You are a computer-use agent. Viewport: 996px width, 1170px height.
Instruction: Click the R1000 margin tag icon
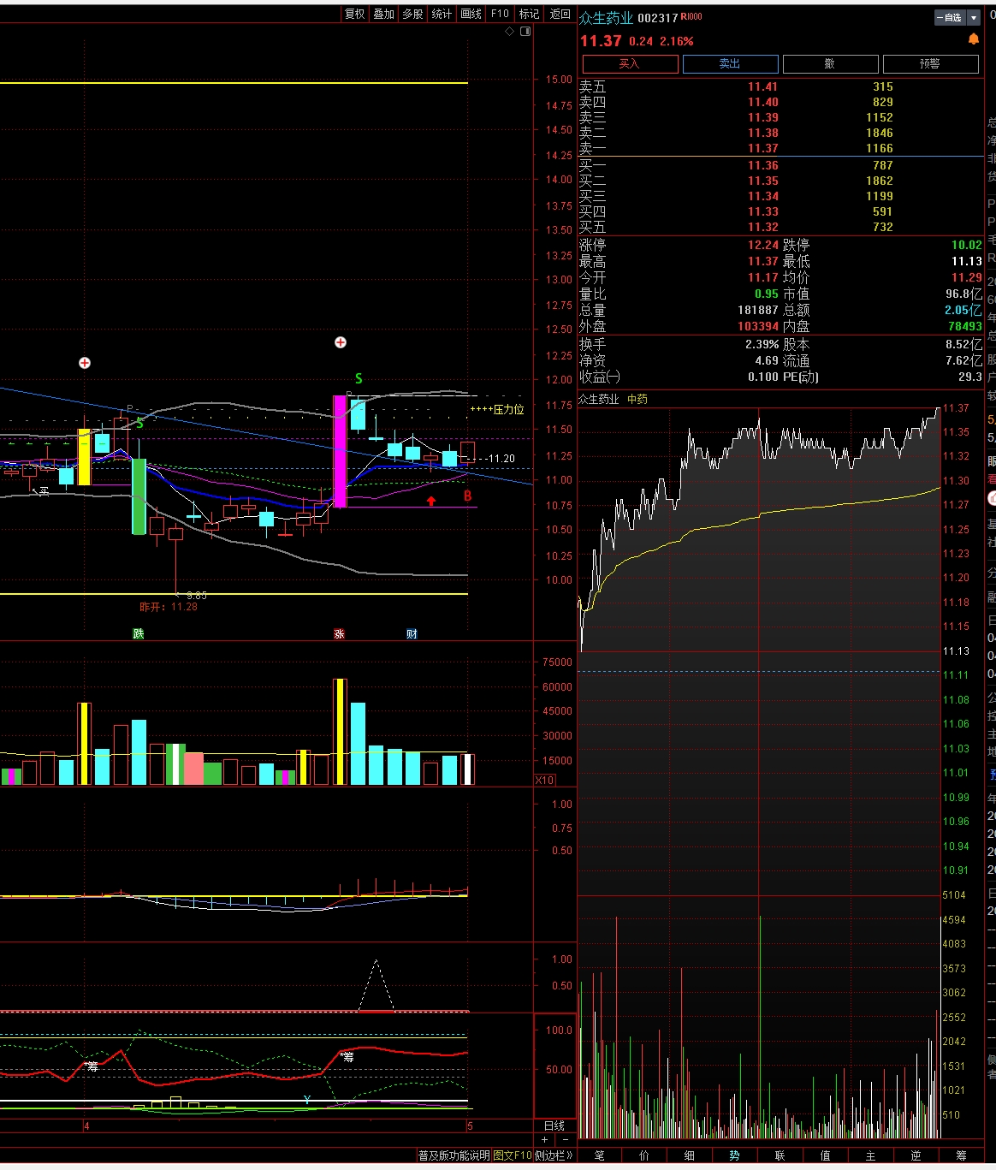(691, 16)
